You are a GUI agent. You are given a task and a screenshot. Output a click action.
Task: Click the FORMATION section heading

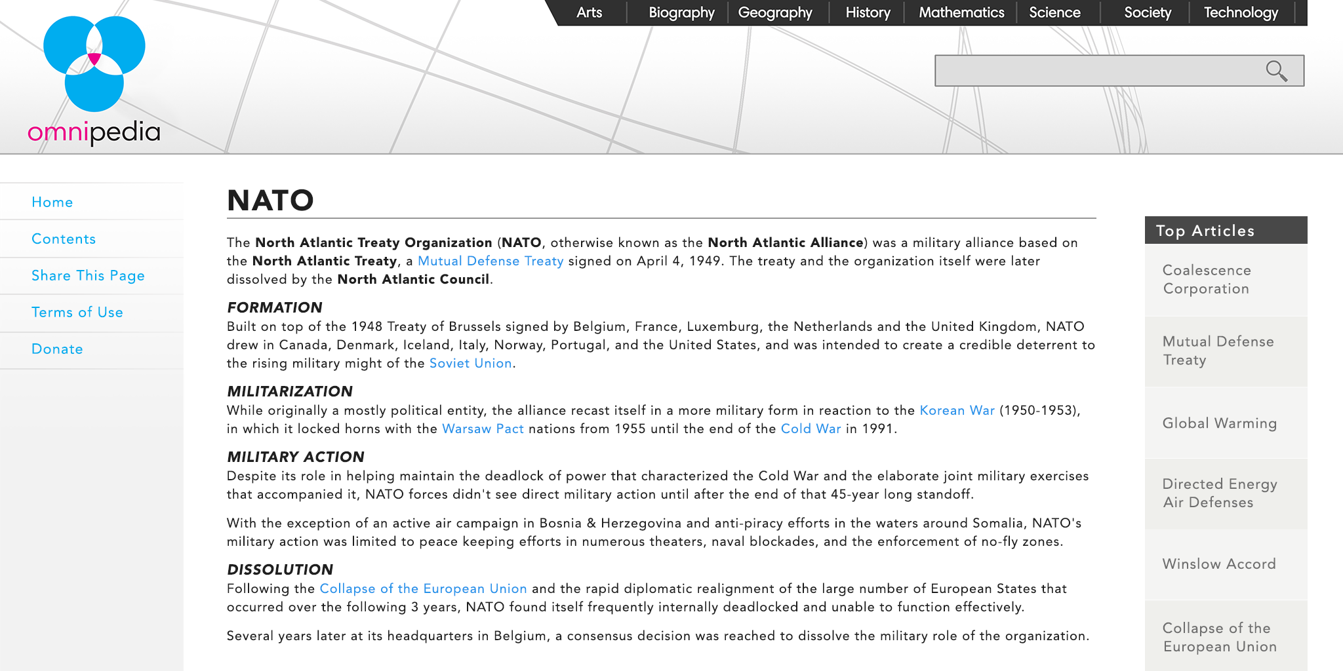coord(275,307)
